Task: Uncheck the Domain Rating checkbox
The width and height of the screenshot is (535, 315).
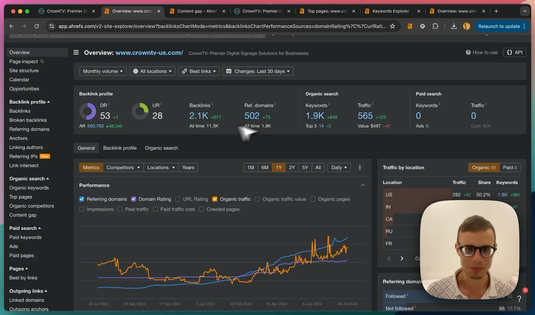Action: click(x=133, y=199)
